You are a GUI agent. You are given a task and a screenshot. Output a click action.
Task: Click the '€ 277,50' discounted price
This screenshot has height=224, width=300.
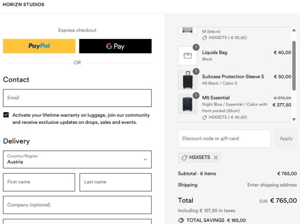[282, 105]
